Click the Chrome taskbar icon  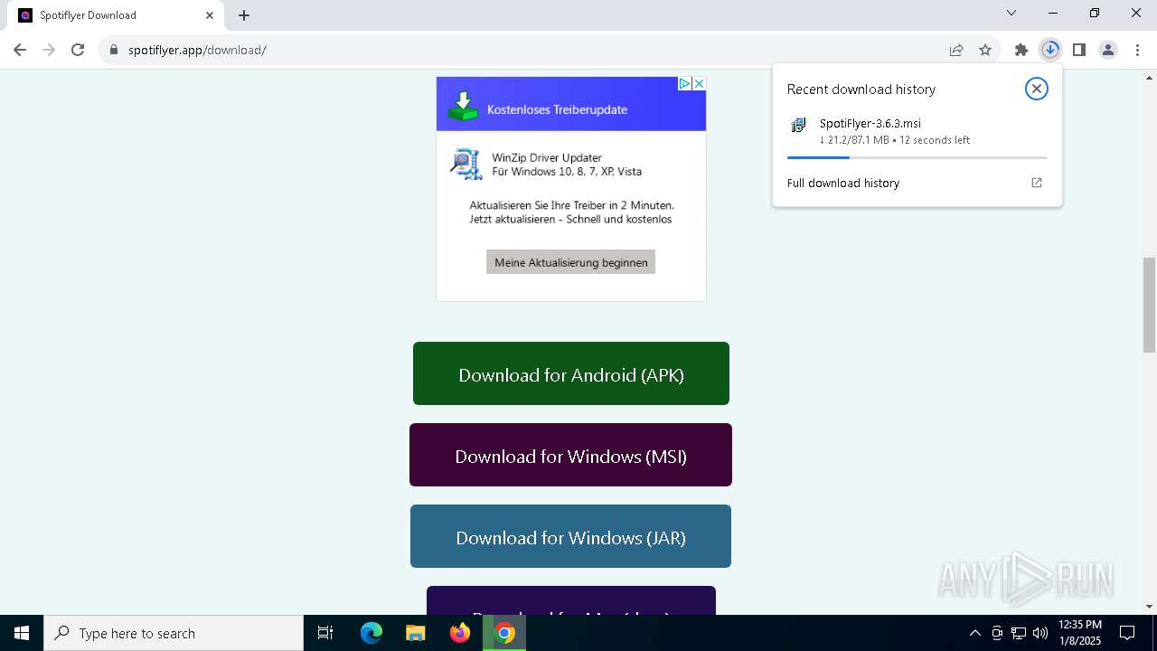504,633
